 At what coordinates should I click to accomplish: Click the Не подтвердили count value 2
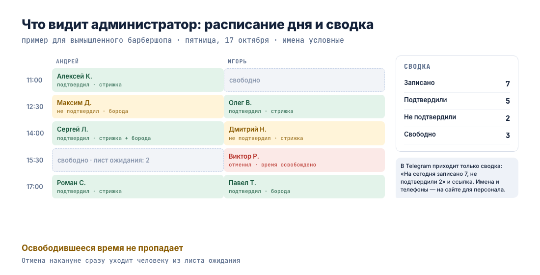point(508,118)
